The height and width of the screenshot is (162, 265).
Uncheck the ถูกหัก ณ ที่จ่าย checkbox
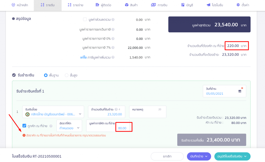tap(24, 126)
